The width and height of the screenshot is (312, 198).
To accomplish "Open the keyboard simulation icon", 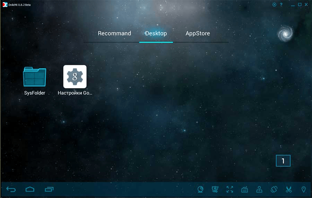I will [244, 189].
